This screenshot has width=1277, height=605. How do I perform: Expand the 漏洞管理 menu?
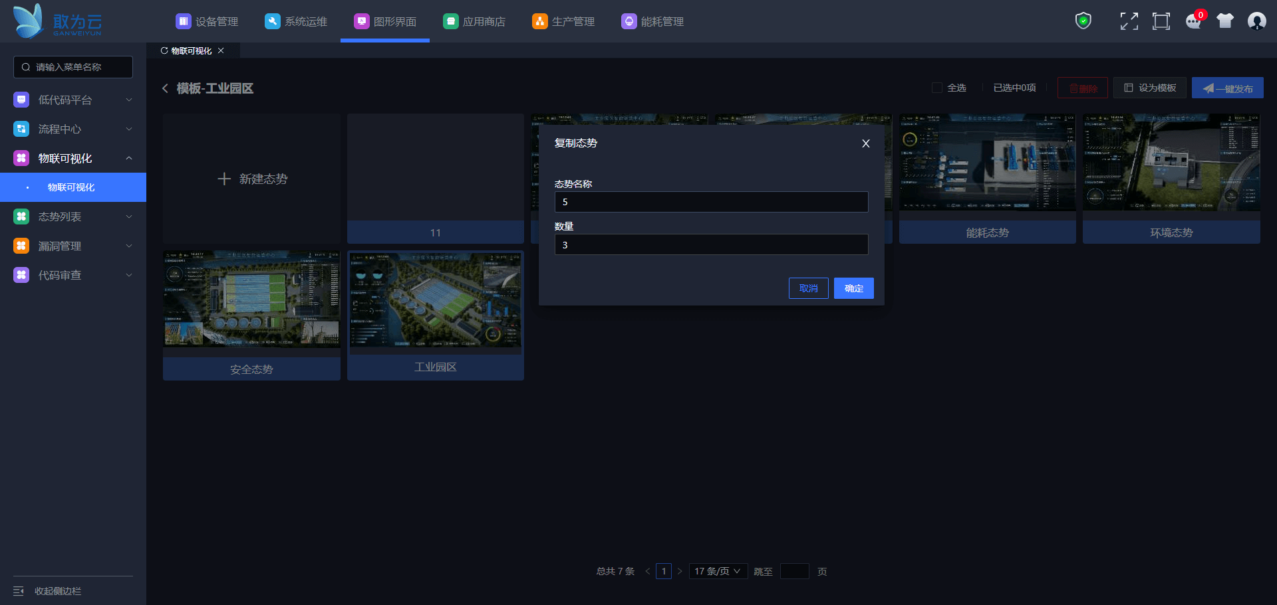[129, 246]
